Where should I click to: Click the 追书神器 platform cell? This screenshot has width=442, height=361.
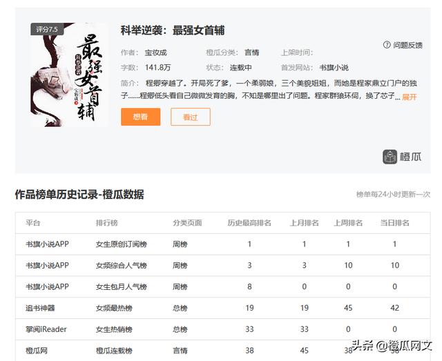40,308
